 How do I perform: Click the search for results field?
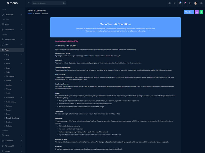[x=47, y=3]
